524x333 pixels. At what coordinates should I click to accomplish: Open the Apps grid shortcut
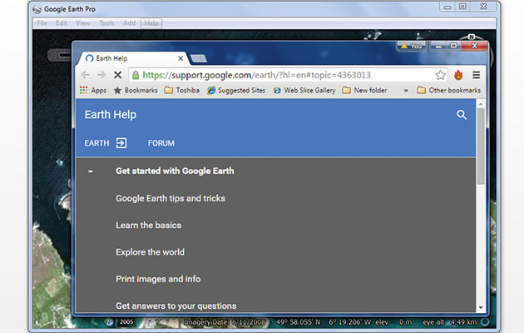pyautogui.click(x=93, y=90)
